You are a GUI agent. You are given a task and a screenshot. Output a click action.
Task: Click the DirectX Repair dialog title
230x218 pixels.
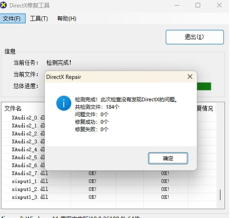(64, 77)
